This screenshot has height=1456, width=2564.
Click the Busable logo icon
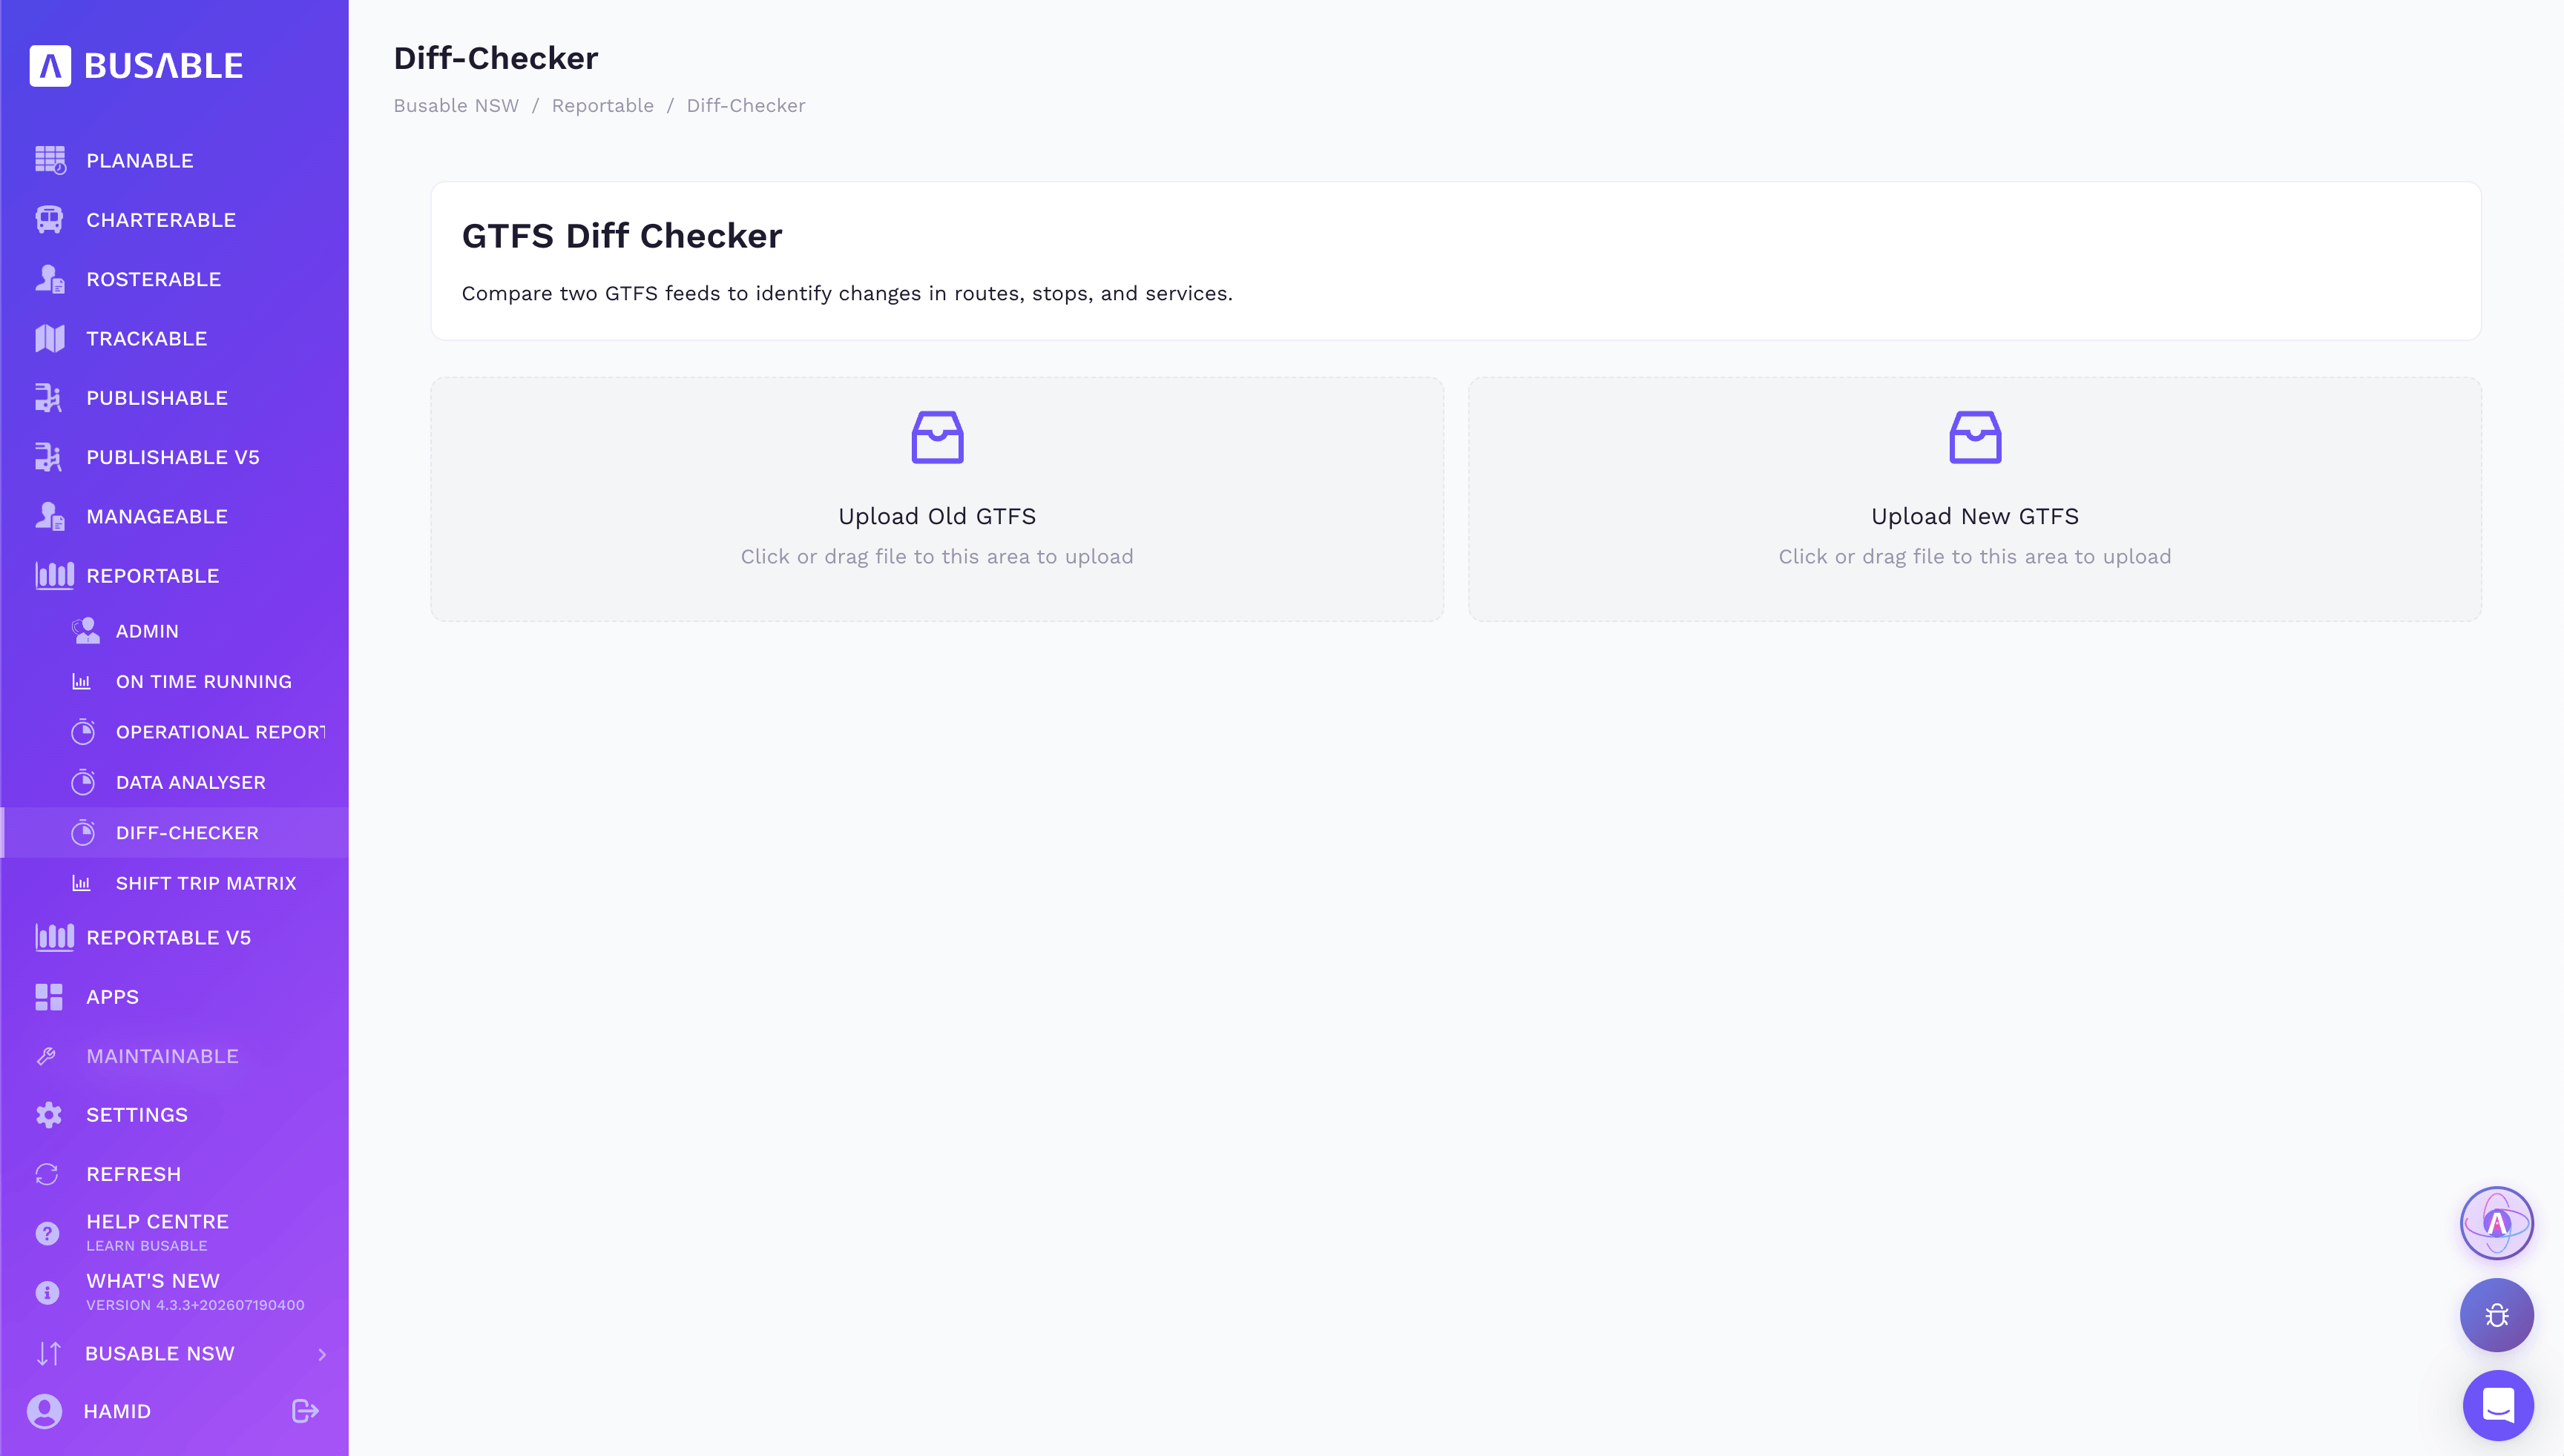point(50,66)
